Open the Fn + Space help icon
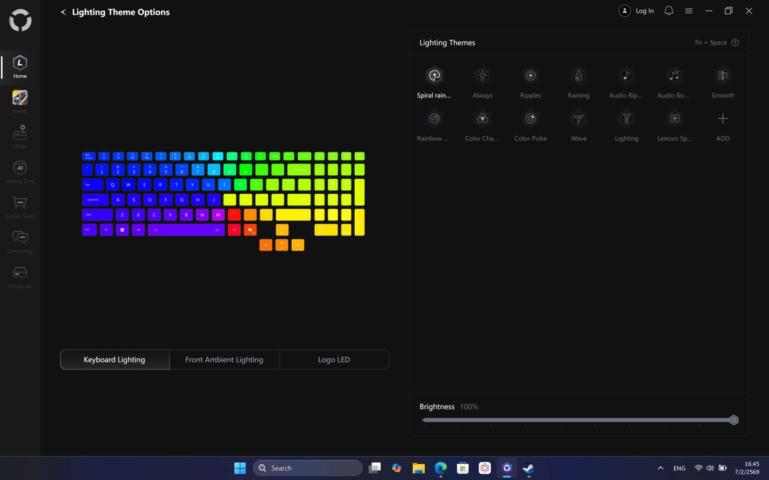The image size is (769, 480). click(735, 42)
